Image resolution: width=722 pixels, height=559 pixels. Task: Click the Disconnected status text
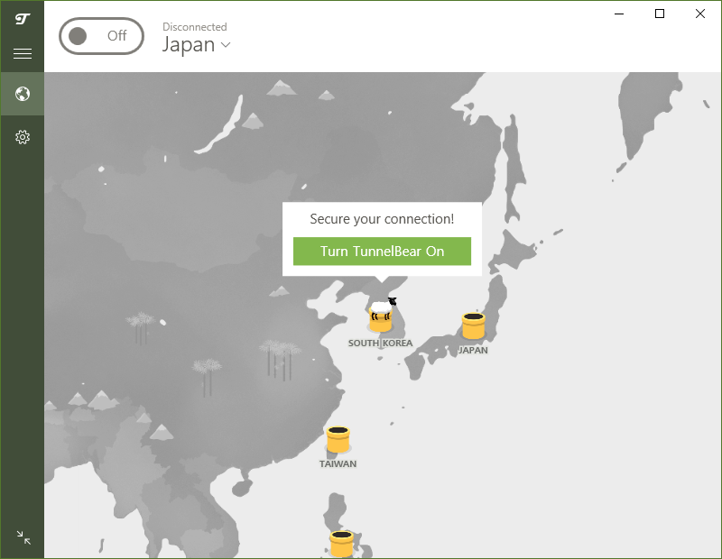[x=195, y=27]
